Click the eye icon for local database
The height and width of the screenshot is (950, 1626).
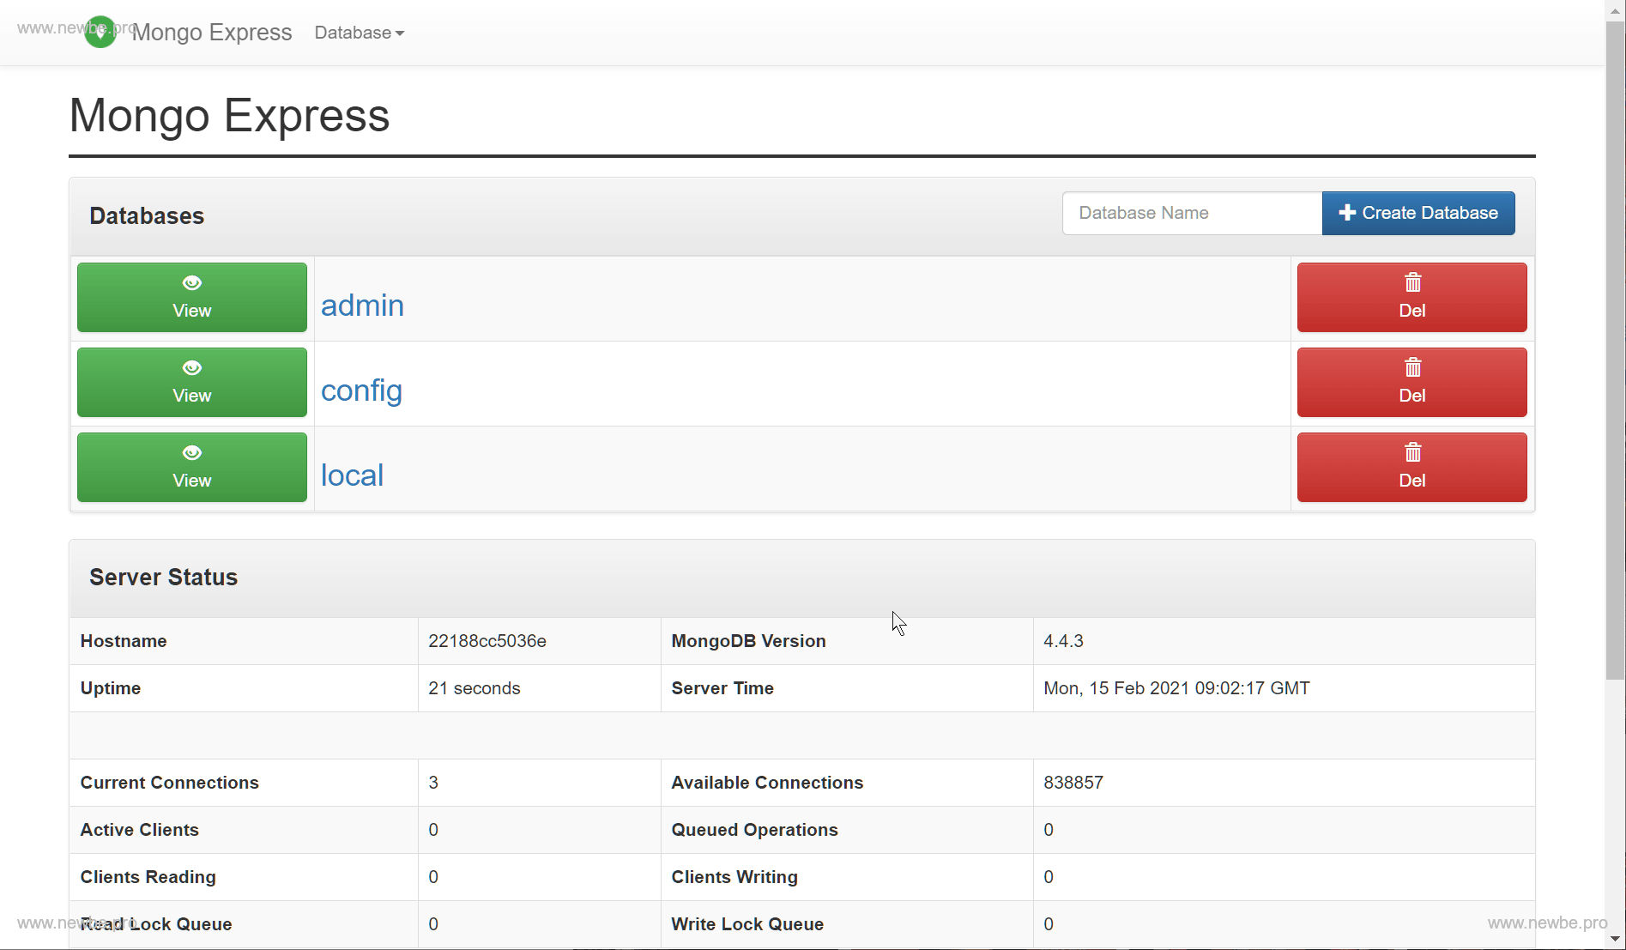pos(192,453)
